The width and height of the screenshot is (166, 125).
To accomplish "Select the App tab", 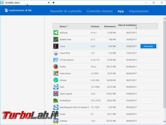I will click(x=121, y=11).
